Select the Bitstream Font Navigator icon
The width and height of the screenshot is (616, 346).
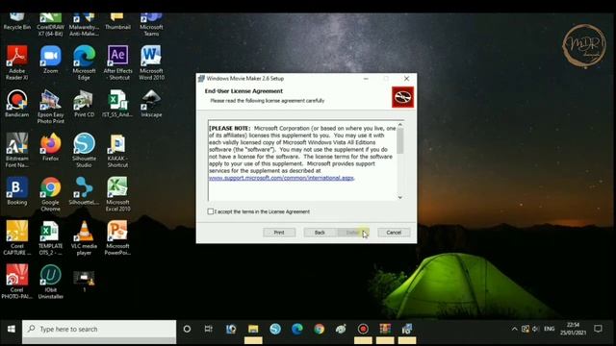[x=17, y=150]
